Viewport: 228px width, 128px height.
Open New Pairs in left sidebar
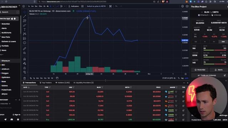pos(6,37)
